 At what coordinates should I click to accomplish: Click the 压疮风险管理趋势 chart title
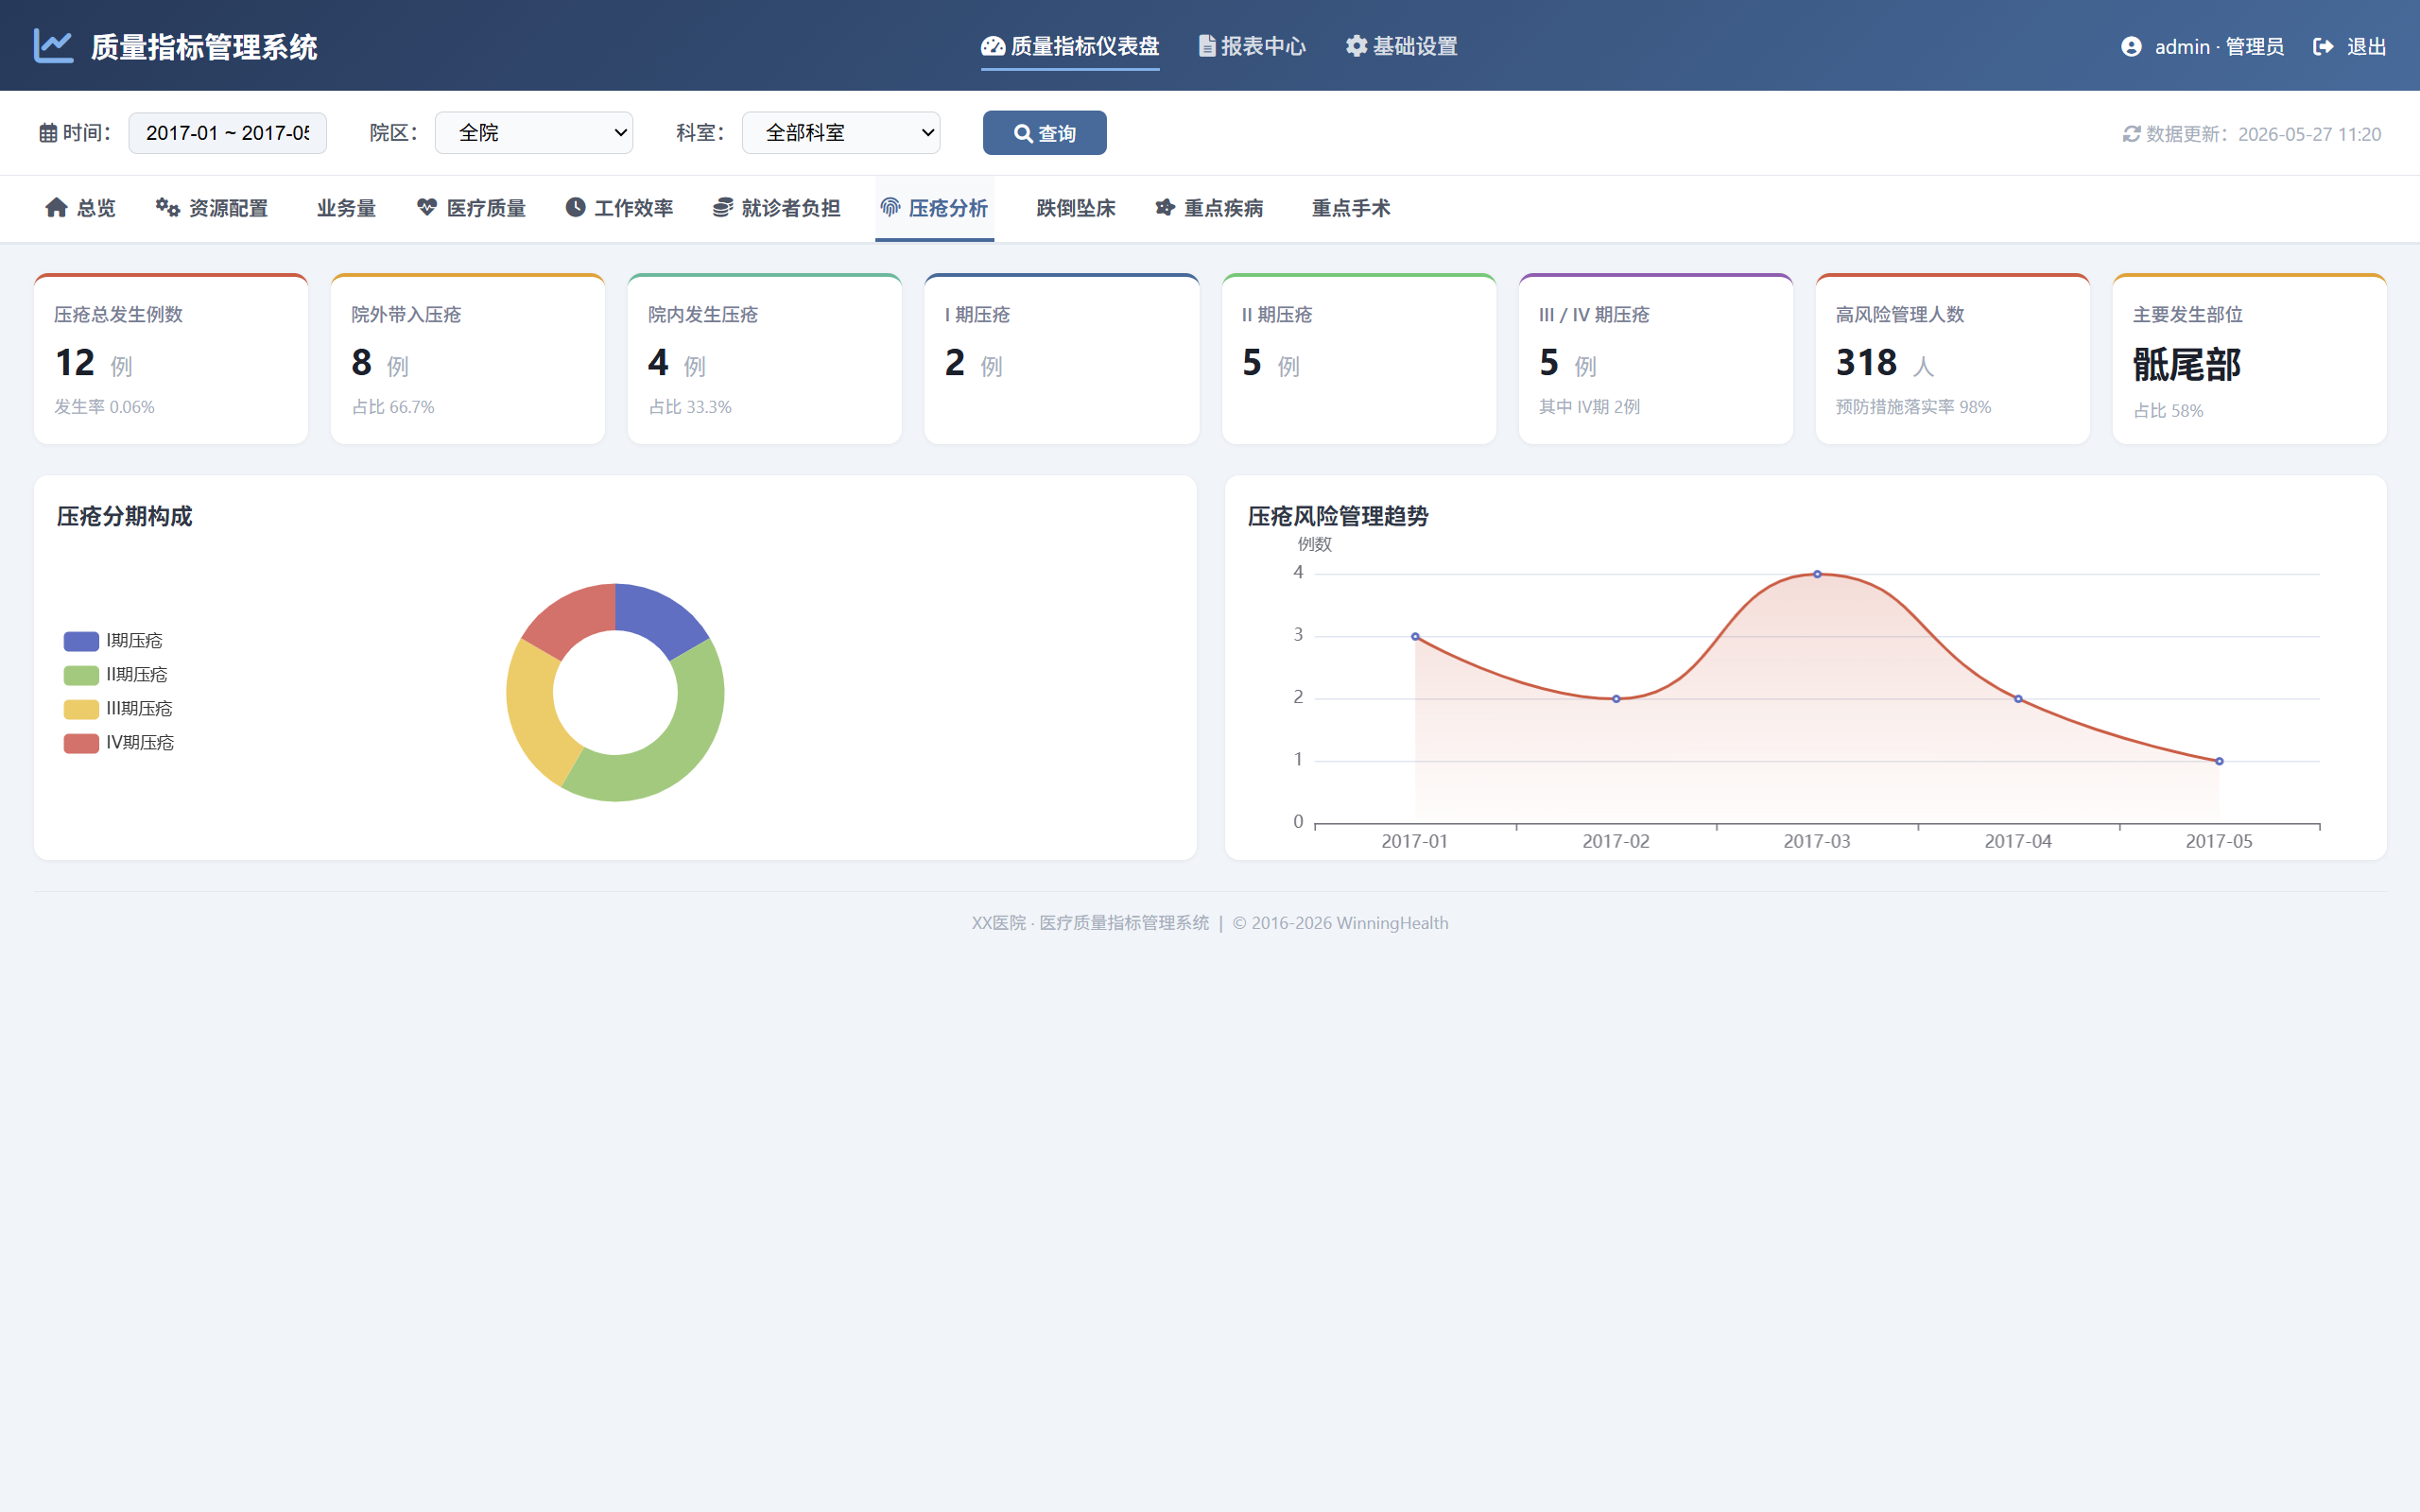1338,516
